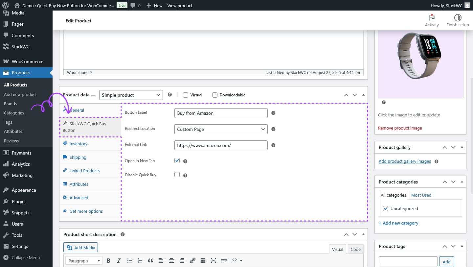The width and height of the screenshot is (473, 267).
Task: Open the Redirect Location dropdown
Action: 221,129
